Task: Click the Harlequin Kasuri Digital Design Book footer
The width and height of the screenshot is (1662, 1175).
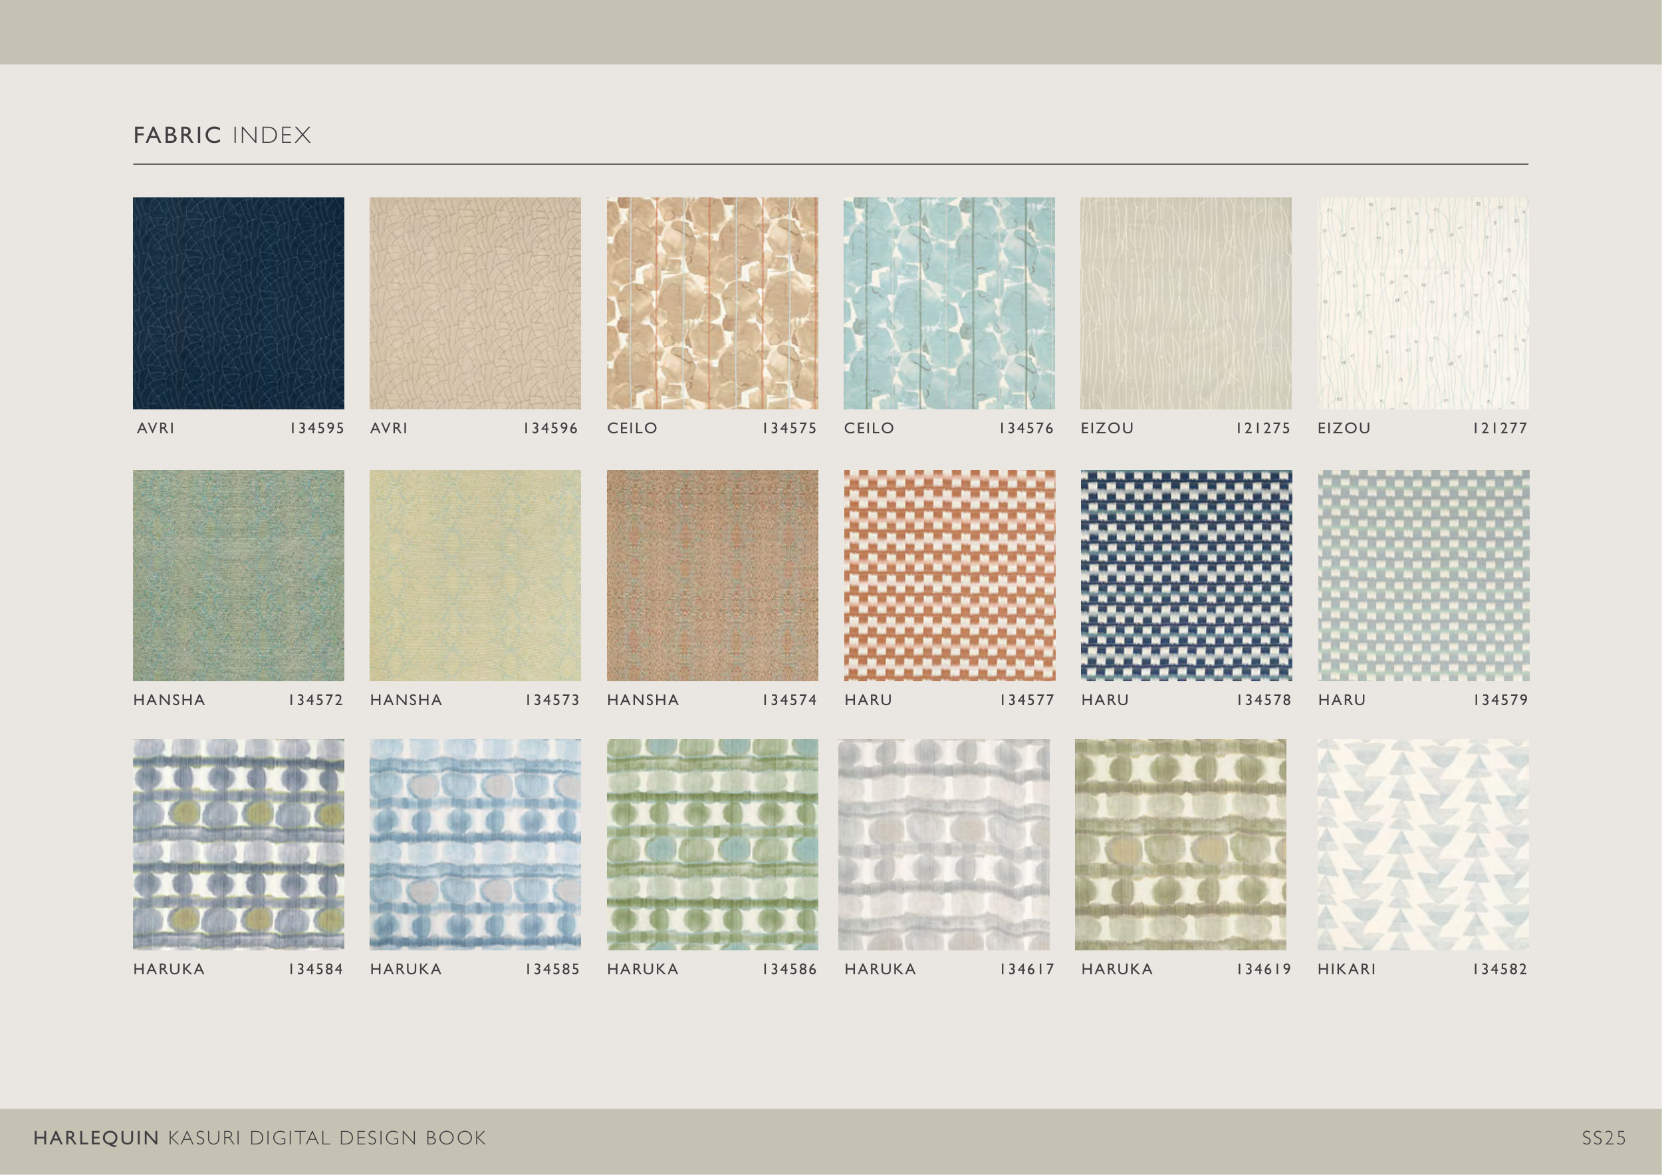Action: click(259, 1138)
